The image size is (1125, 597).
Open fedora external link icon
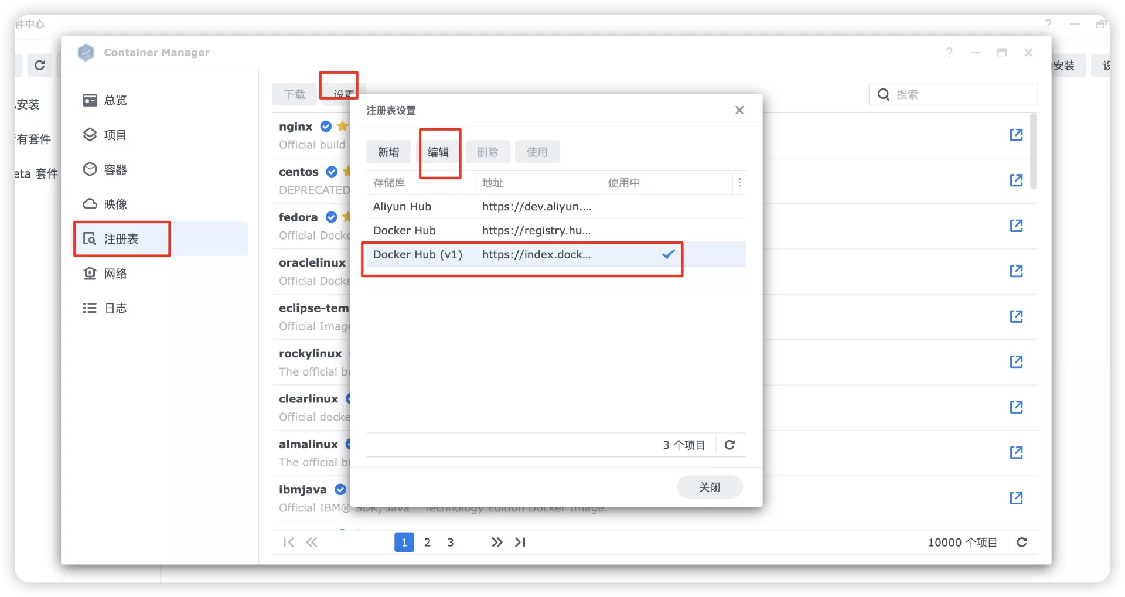(1016, 226)
